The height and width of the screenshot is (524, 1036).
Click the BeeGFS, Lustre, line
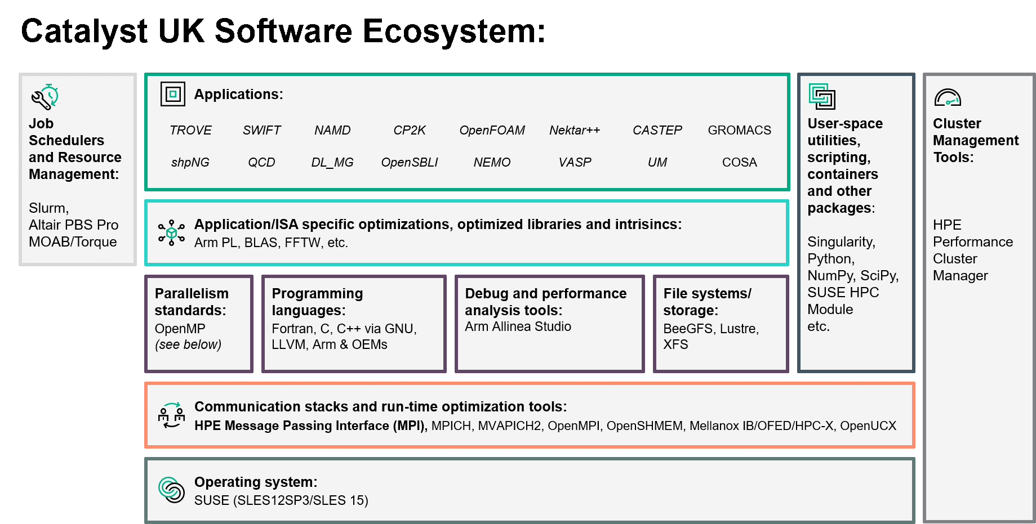point(712,329)
